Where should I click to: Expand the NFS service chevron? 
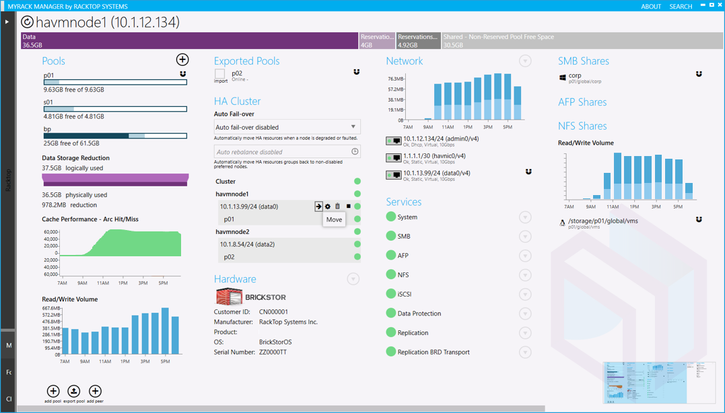pos(525,275)
